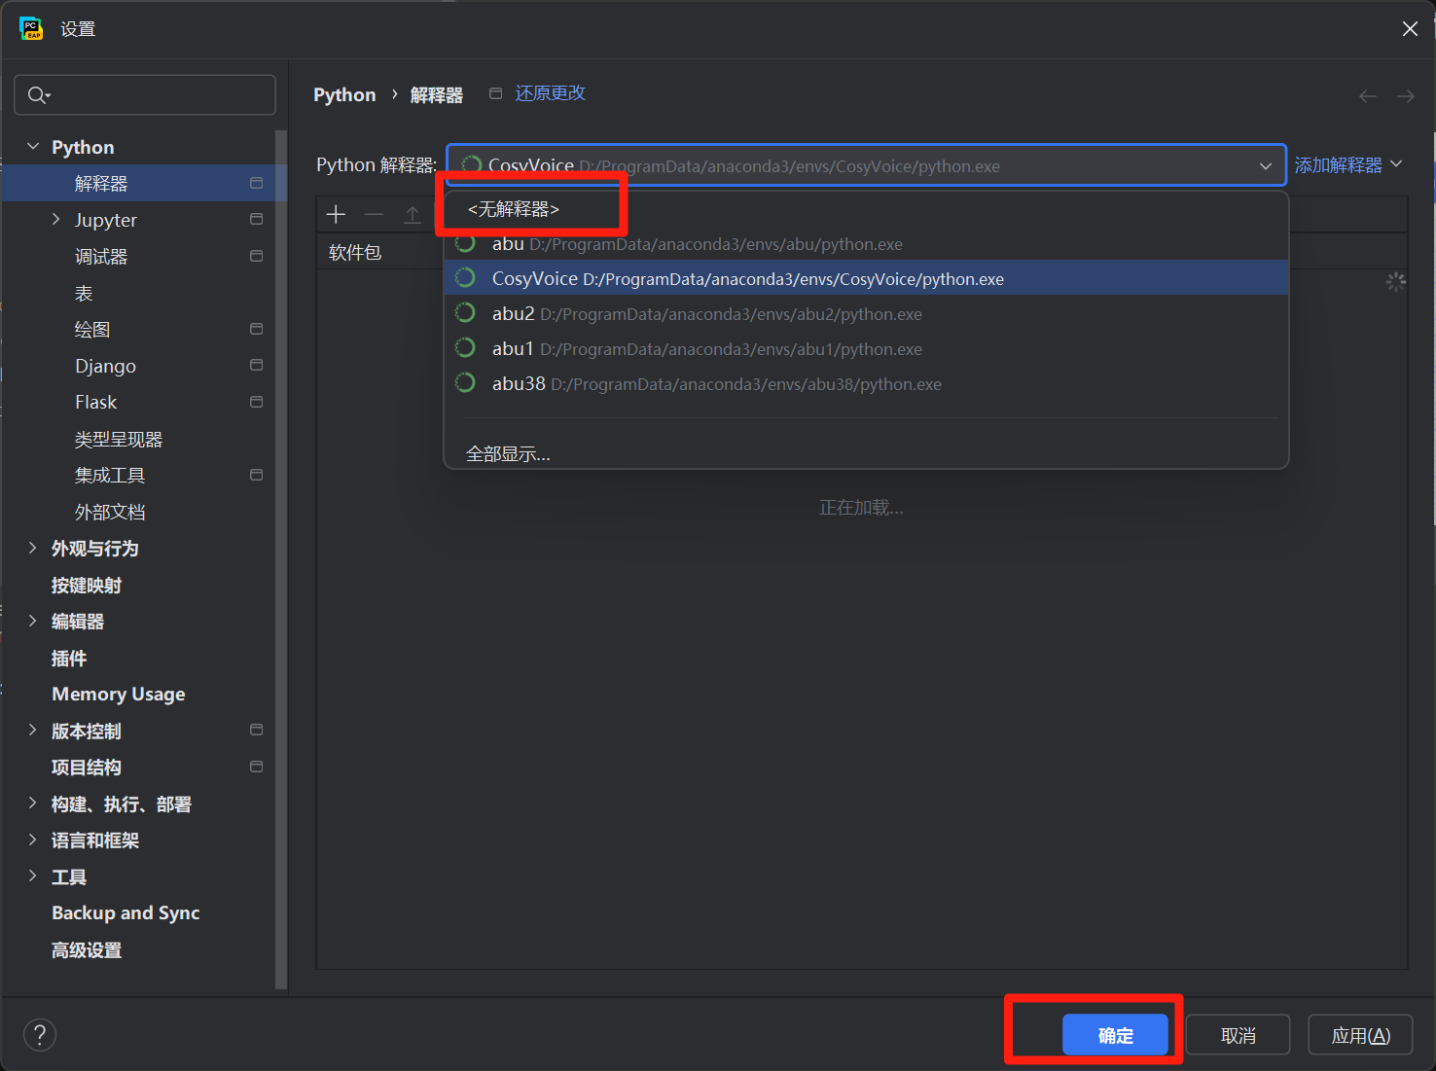Click project-level icon next to 解释器
Screen dimensions: 1436x1071
point(257,183)
